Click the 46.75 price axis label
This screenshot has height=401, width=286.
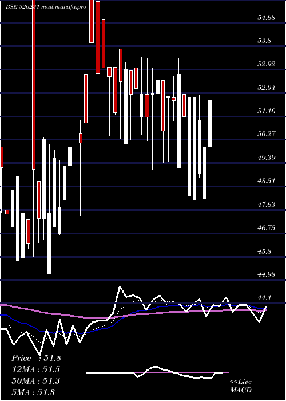[x=267, y=227]
